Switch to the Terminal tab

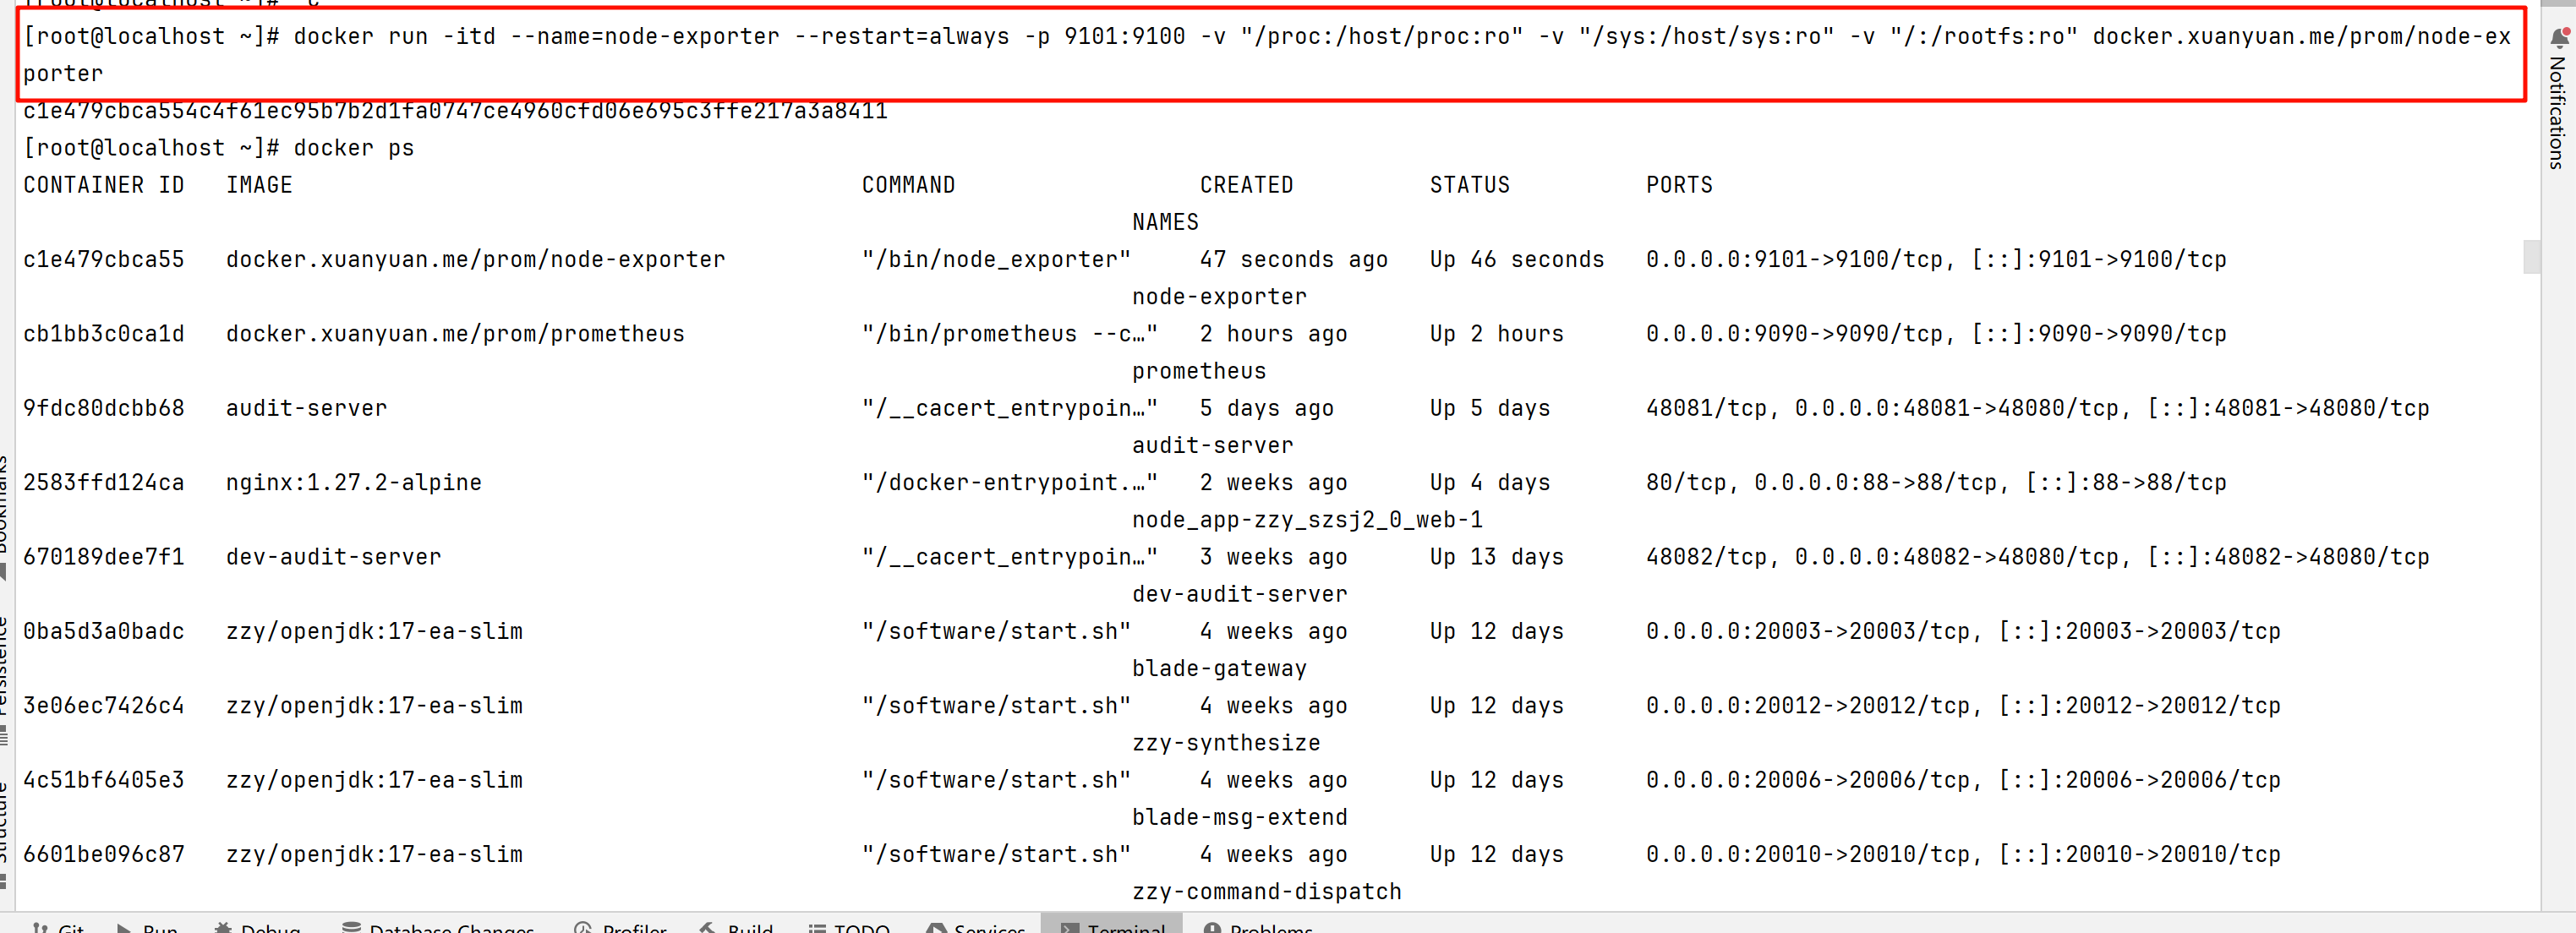[x=1112, y=927]
